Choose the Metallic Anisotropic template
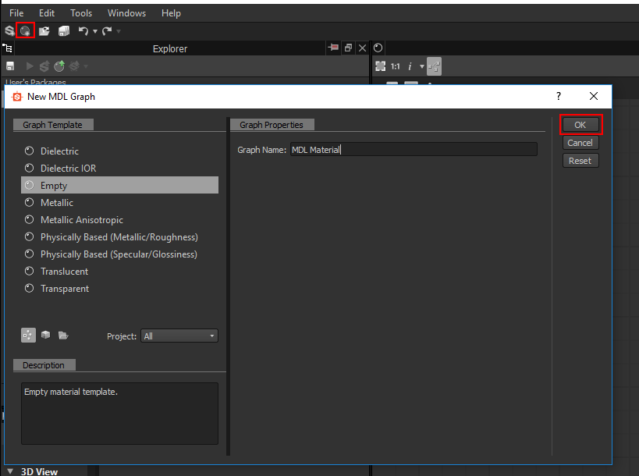 (81, 220)
